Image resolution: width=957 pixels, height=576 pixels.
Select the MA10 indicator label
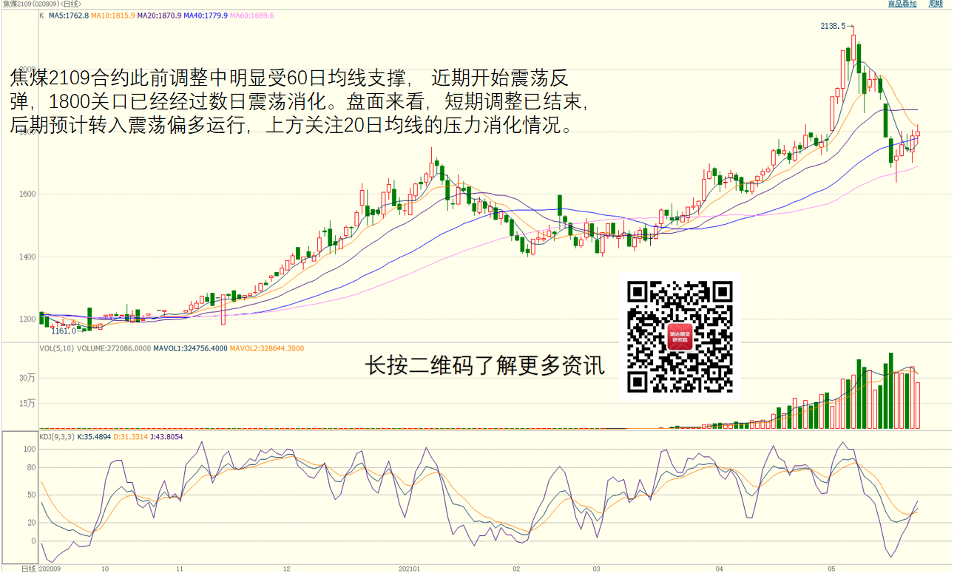click(113, 16)
